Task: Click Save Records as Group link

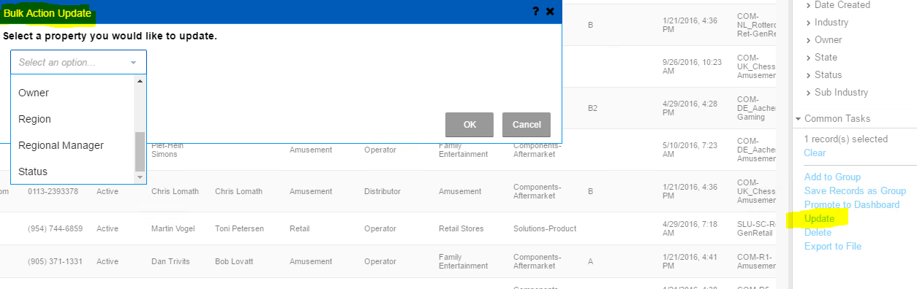Action: tap(855, 190)
